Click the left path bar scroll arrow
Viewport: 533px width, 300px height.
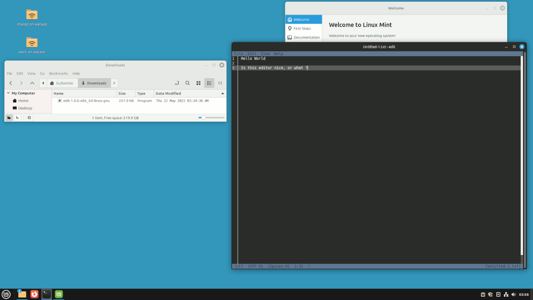(43, 83)
